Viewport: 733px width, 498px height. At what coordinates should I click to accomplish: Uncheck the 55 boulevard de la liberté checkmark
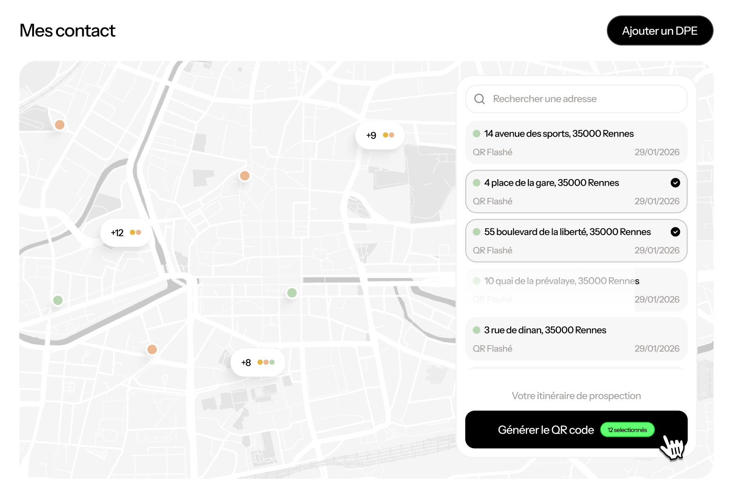point(676,232)
